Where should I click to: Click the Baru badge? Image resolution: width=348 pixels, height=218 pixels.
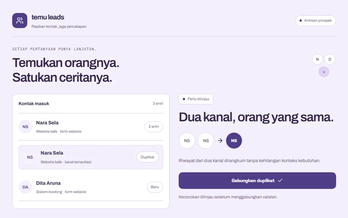(155, 187)
